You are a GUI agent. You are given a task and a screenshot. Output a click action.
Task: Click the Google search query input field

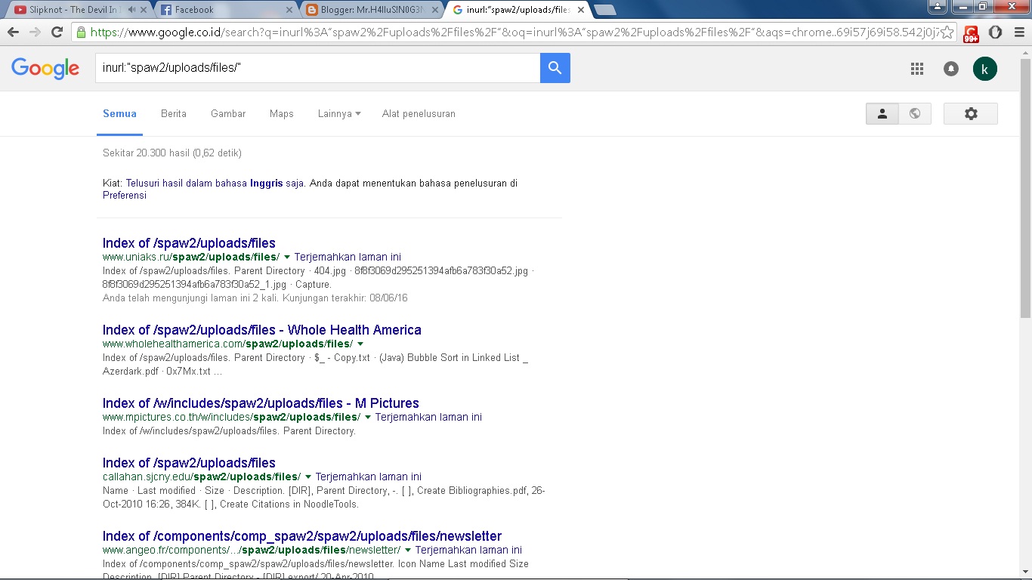click(317, 68)
